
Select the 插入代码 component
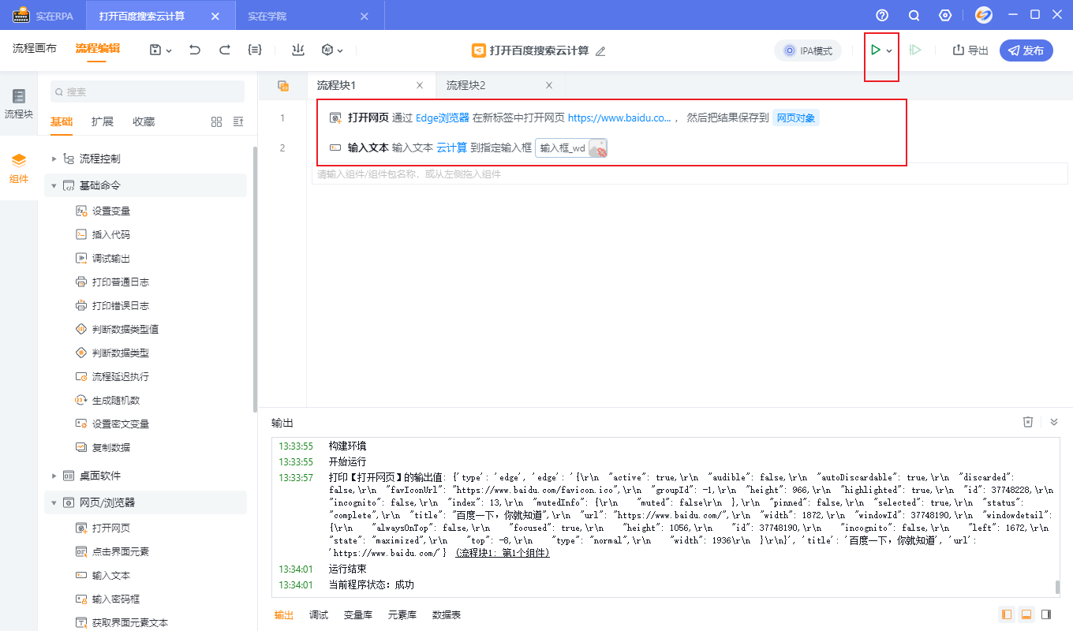pos(103,234)
